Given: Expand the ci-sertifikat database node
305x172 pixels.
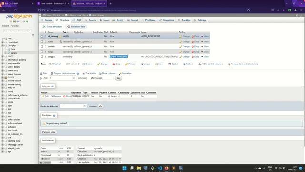Looking at the screenshot, I should point(3,42).
